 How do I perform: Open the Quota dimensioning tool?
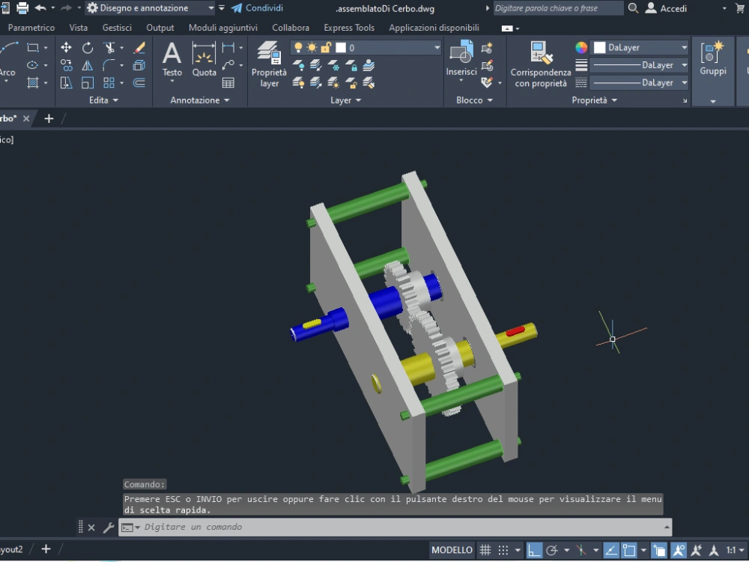click(205, 60)
